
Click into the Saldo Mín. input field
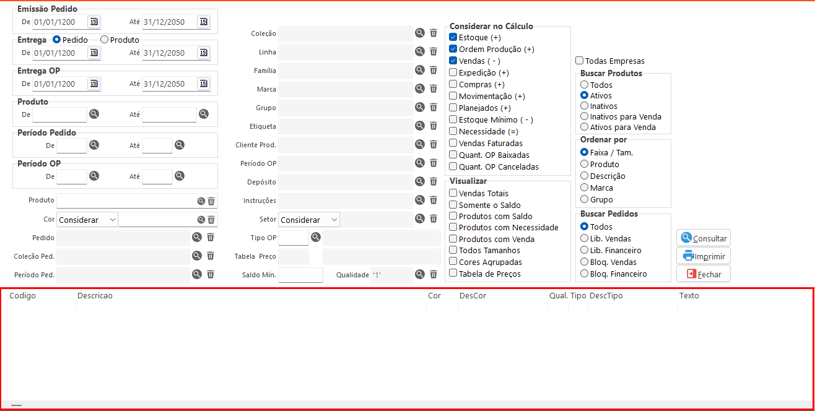tap(300, 275)
